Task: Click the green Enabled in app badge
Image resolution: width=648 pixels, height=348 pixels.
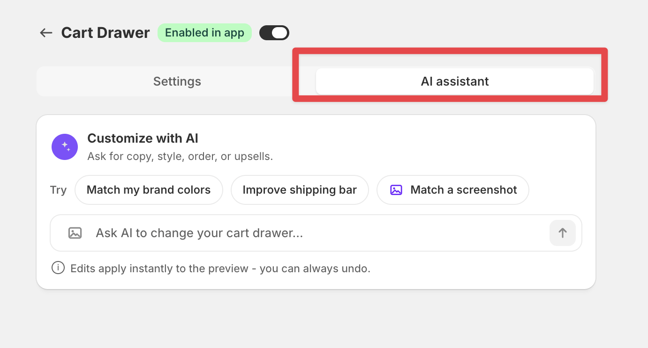Action: (204, 33)
